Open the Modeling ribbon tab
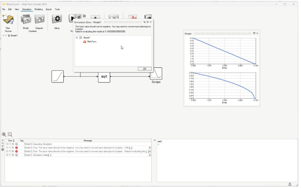Image resolution: width=301 pixels, height=188 pixels. coord(38,9)
